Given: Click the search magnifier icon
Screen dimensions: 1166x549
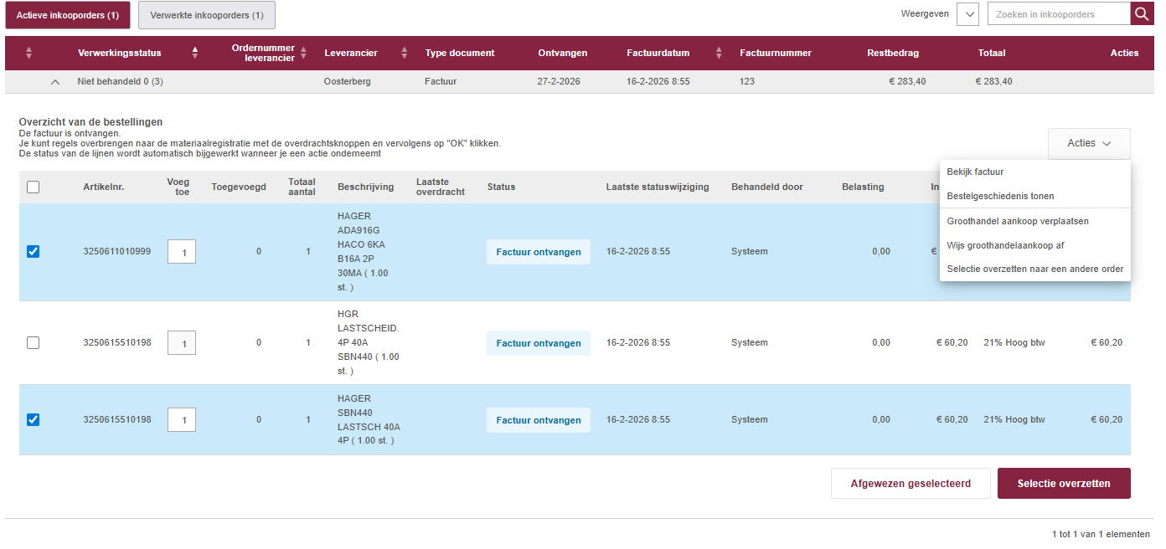Looking at the screenshot, I should coord(1142,14).
